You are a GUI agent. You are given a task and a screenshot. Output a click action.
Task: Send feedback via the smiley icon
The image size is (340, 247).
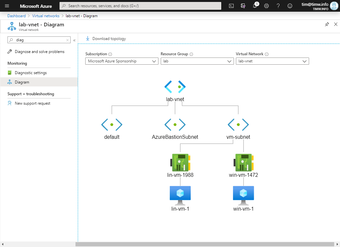(290, 6)
